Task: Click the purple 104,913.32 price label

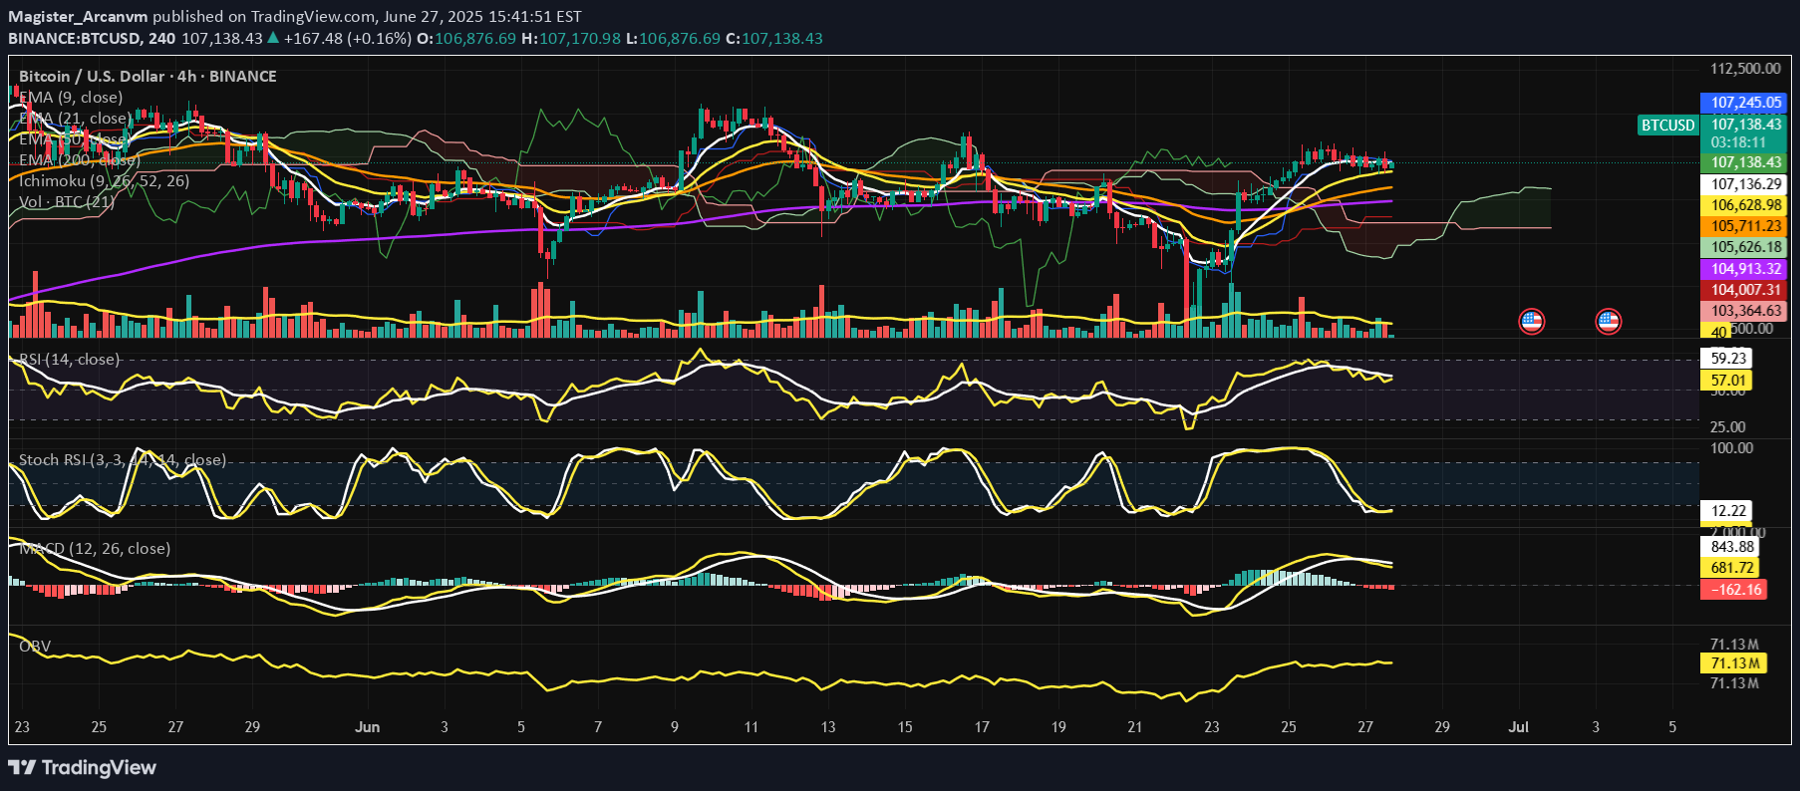Action: (1745, 269)
